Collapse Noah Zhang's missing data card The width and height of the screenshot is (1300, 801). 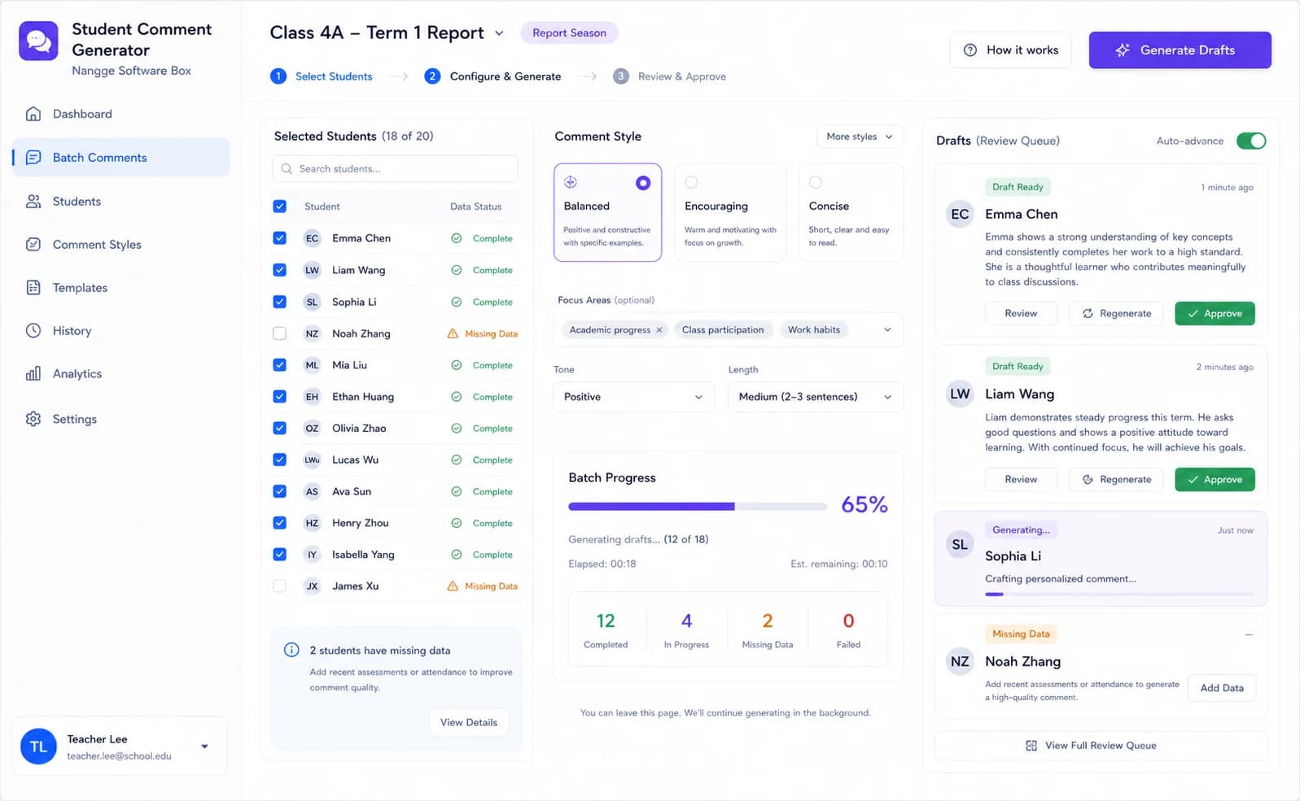pyautogui.click(x=1249, y=634)
